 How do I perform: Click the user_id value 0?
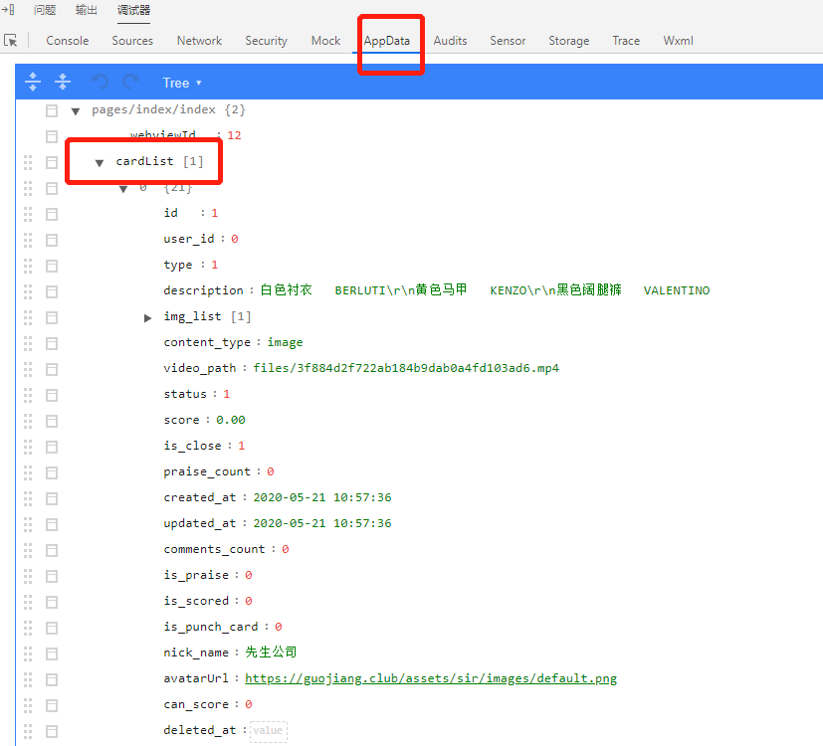[x=235, y=239]
